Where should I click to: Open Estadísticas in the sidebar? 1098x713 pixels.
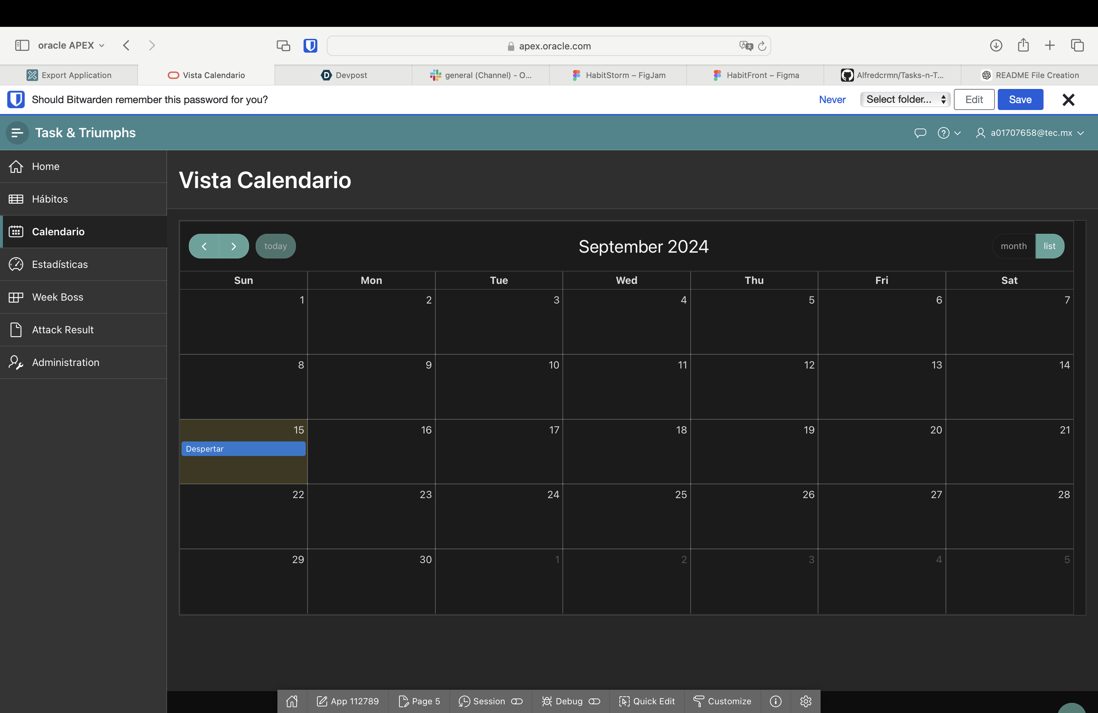[x=60, y=264]
